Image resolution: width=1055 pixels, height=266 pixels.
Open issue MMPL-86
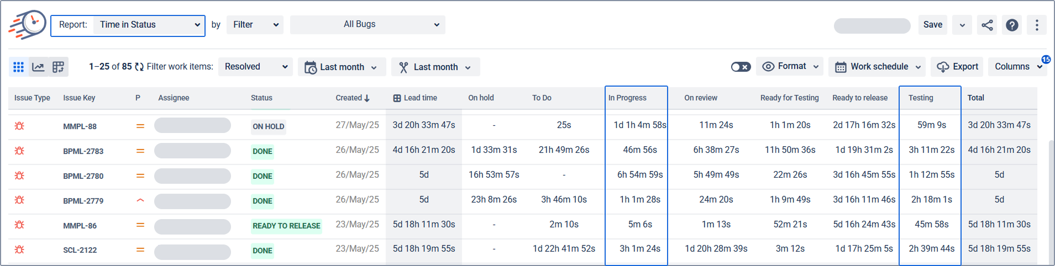coord(80,226)
